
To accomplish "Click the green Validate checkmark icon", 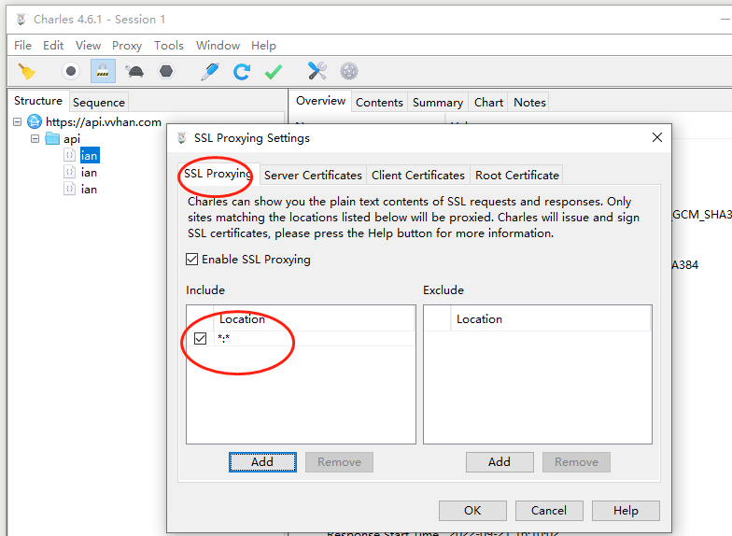I will (274, 71).
